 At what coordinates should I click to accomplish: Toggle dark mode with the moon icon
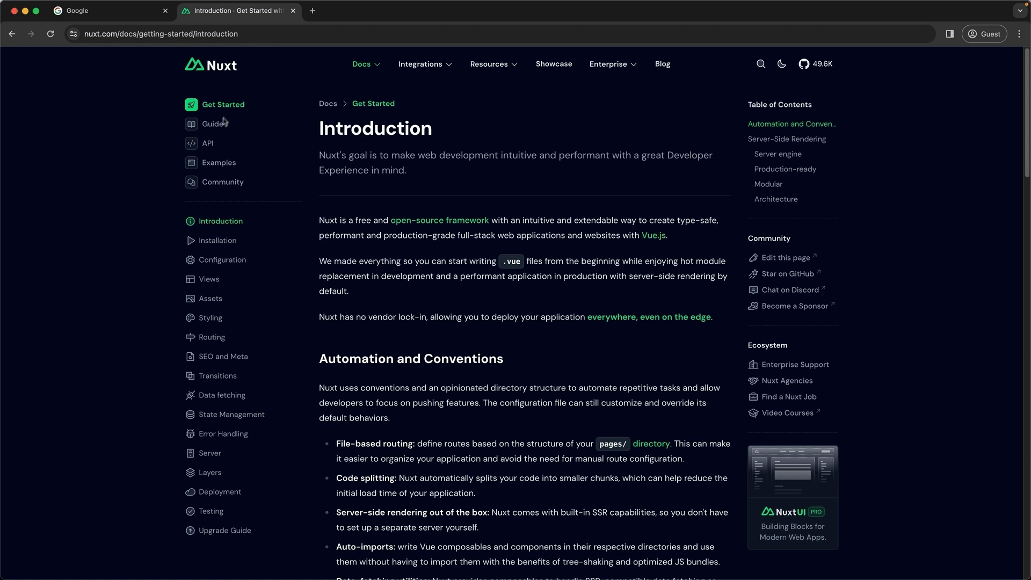coord(782,64)
